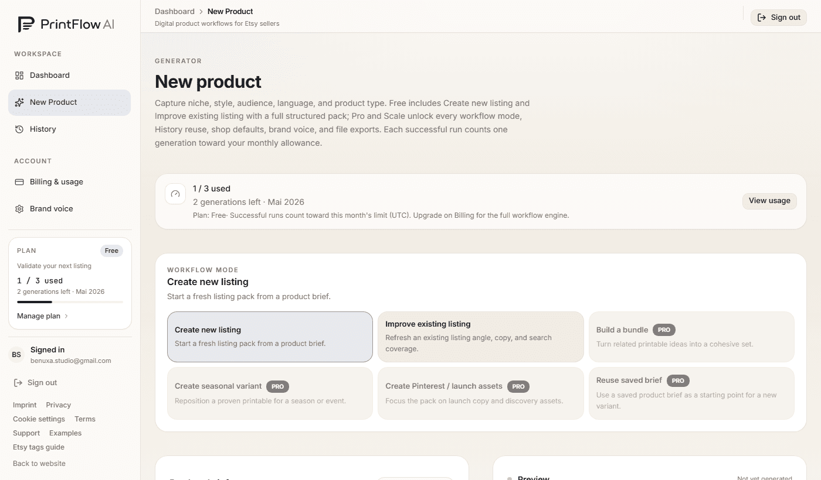This screenshot has height=480, width=821.
Task: Open the Support link
Action: point(26,433)
